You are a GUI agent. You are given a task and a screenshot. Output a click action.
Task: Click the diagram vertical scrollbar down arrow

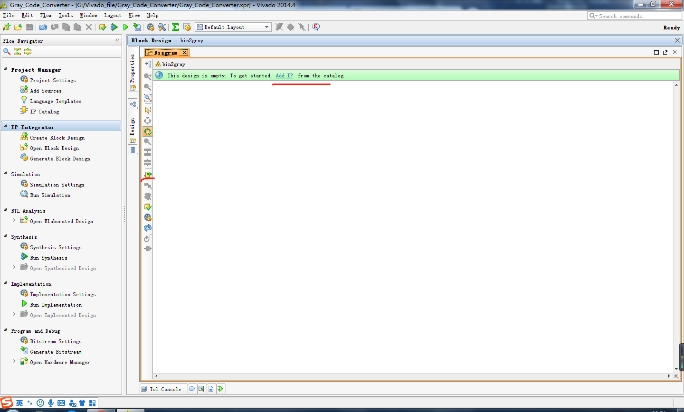(676, 369)
